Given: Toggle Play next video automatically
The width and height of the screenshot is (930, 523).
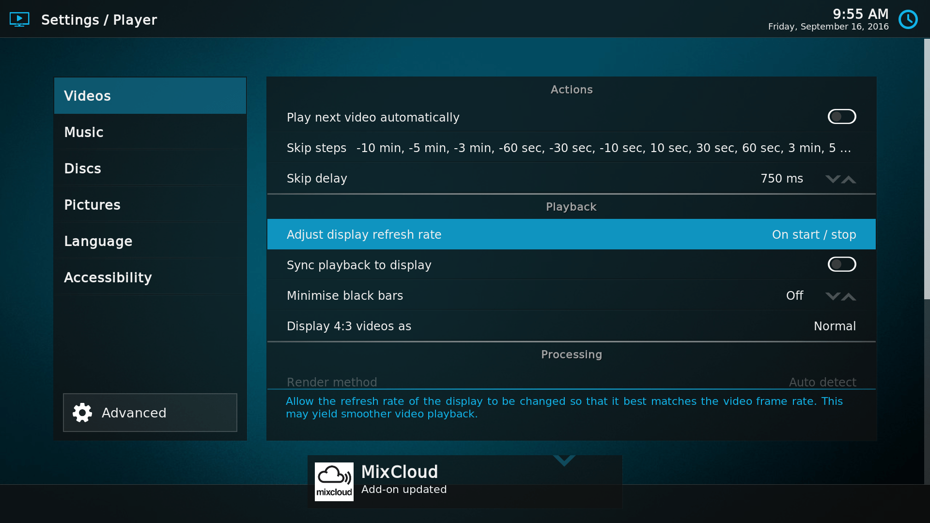Looking at the screenshot, I should tap(842, 117).
